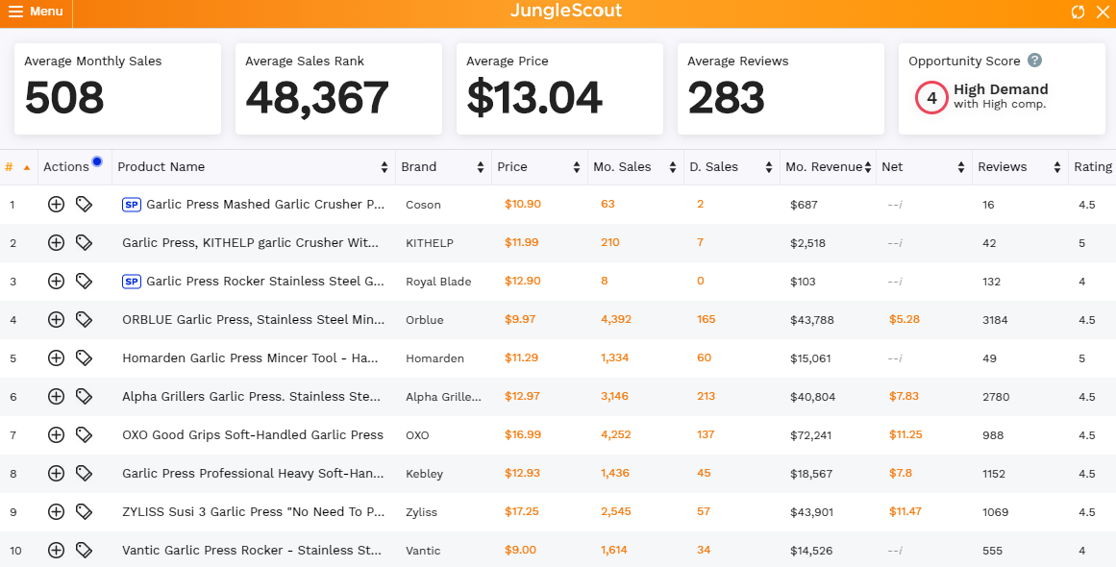Click the SP badge on Coson row

click(132, 205)
